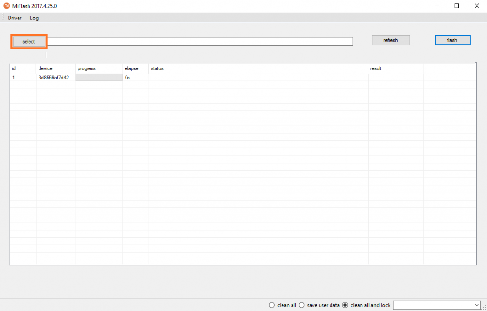Open the Driver menu
Viewport: 487px width, 311px height.
15,18
